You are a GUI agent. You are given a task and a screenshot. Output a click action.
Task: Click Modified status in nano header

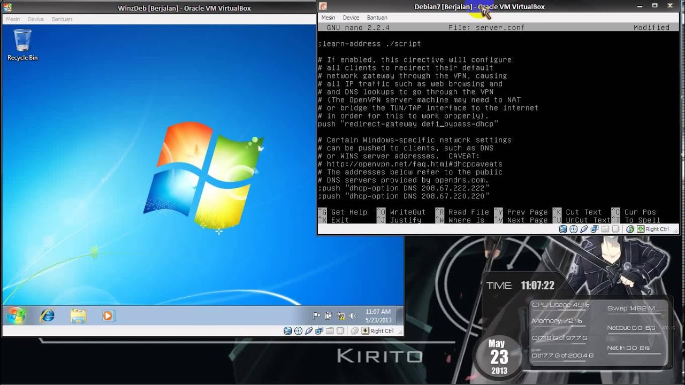651,28
